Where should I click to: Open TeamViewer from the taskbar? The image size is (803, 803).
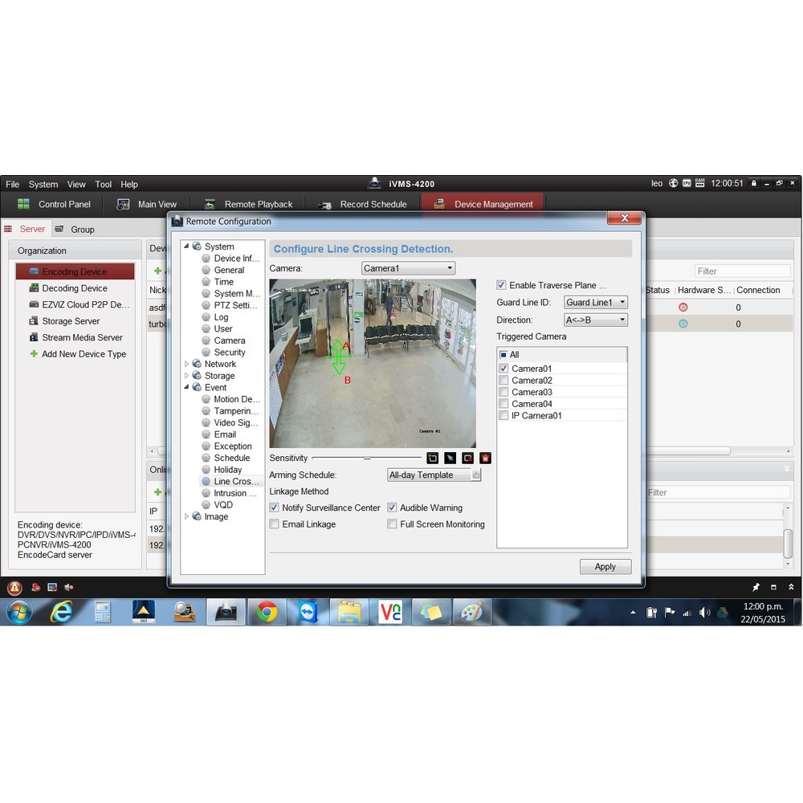pos(308,612)
